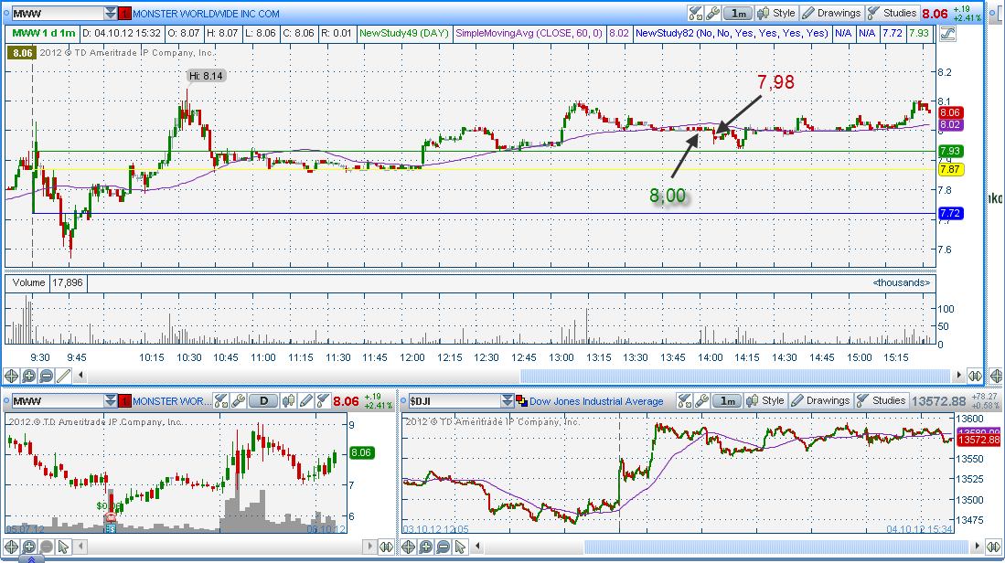Click red alert badge beside main MWW symbol
Viewport: 1005px width, 563px height.
coord(125,13)
